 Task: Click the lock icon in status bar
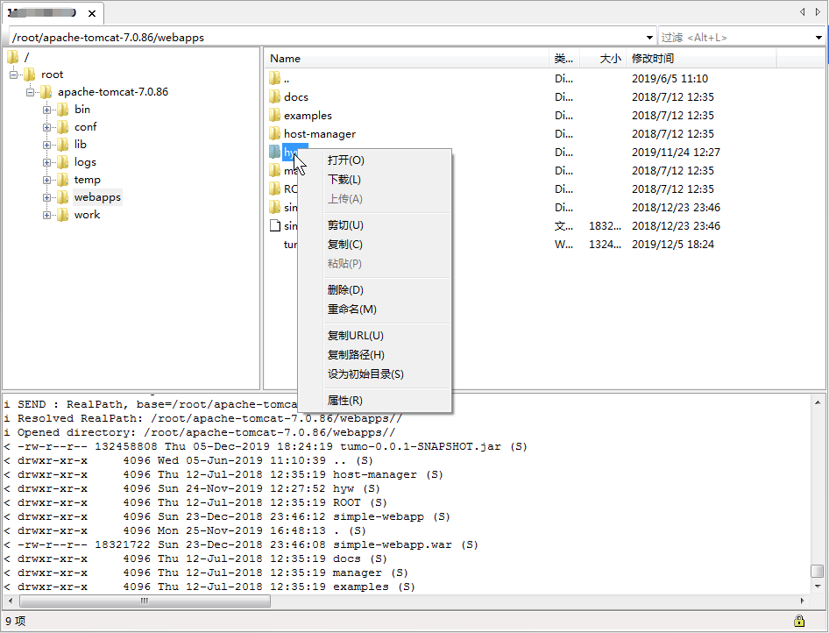tap(799, 621)
